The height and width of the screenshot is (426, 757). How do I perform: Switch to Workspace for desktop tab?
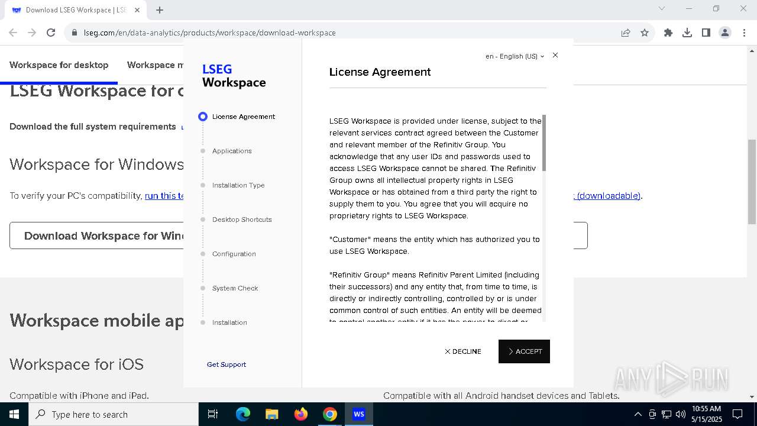coord(59,65)
